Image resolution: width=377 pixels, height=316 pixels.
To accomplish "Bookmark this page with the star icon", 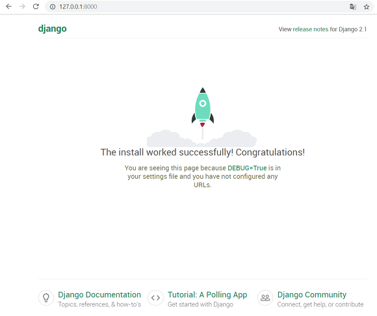I will point(367,7).
